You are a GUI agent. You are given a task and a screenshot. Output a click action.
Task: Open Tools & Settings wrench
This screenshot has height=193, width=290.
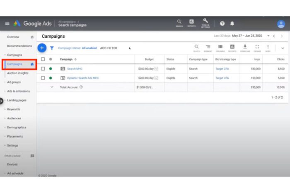tap(205, 23)
